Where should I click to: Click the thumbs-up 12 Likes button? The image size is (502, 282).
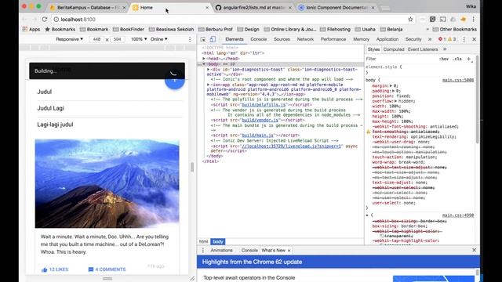55,269
